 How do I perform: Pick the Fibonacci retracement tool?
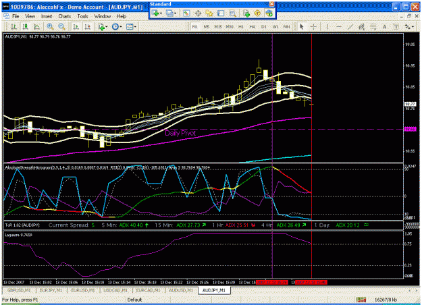point(373,26)
